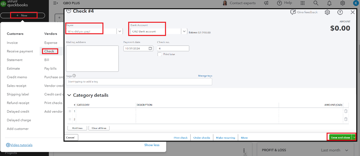Screen dimensions: 360x156
Task: Toggle the Print later checkbox
Action: (160, 54)
